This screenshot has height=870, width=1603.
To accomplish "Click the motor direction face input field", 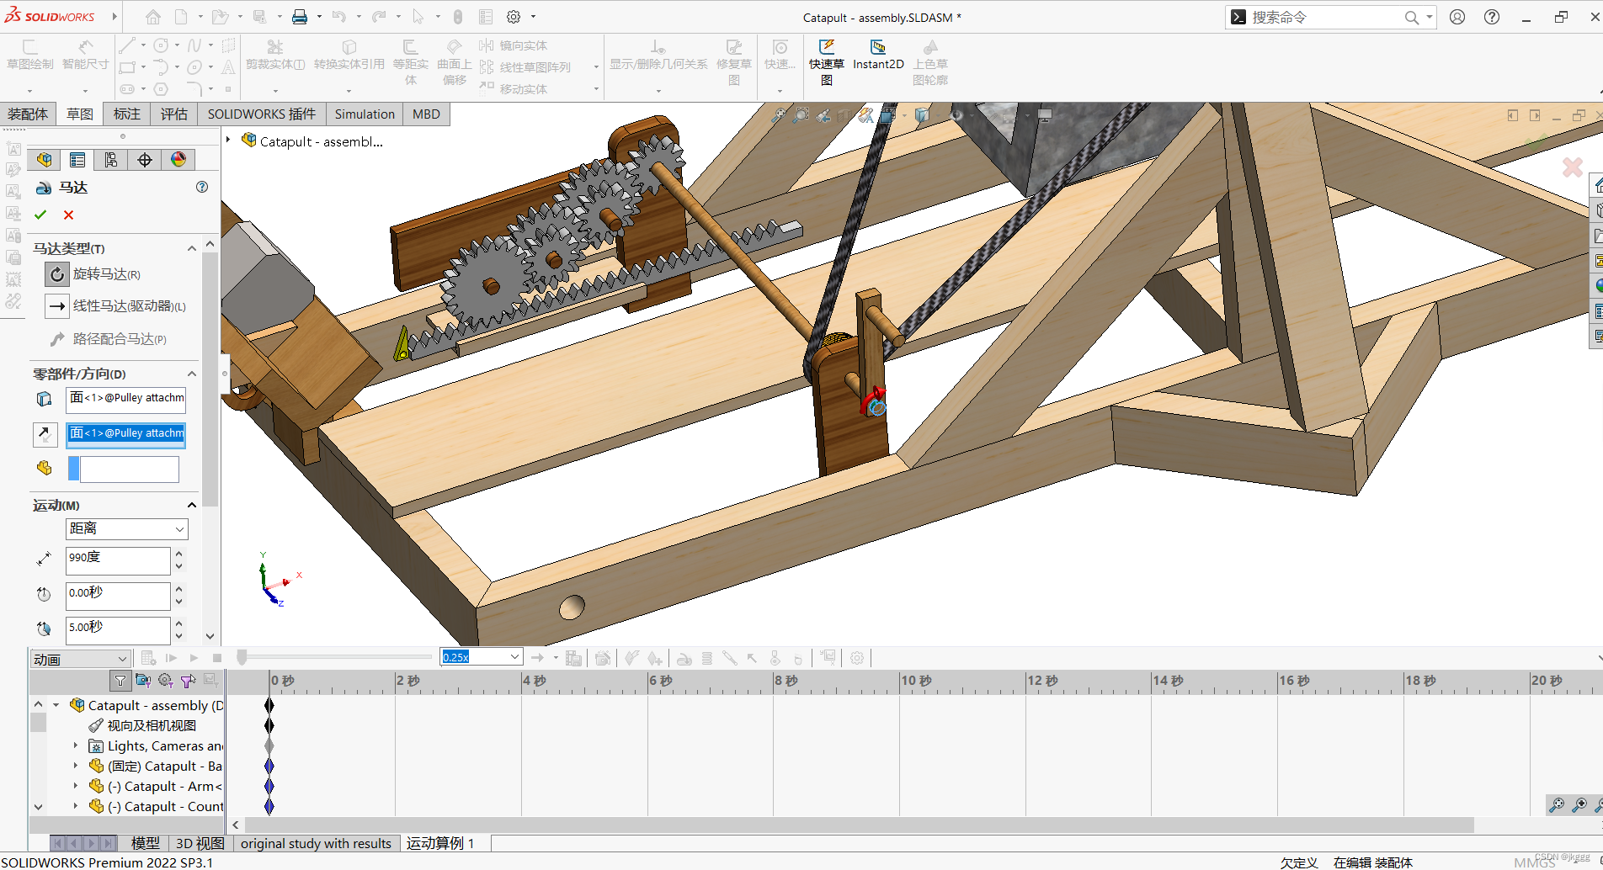I will click(125, 434).
